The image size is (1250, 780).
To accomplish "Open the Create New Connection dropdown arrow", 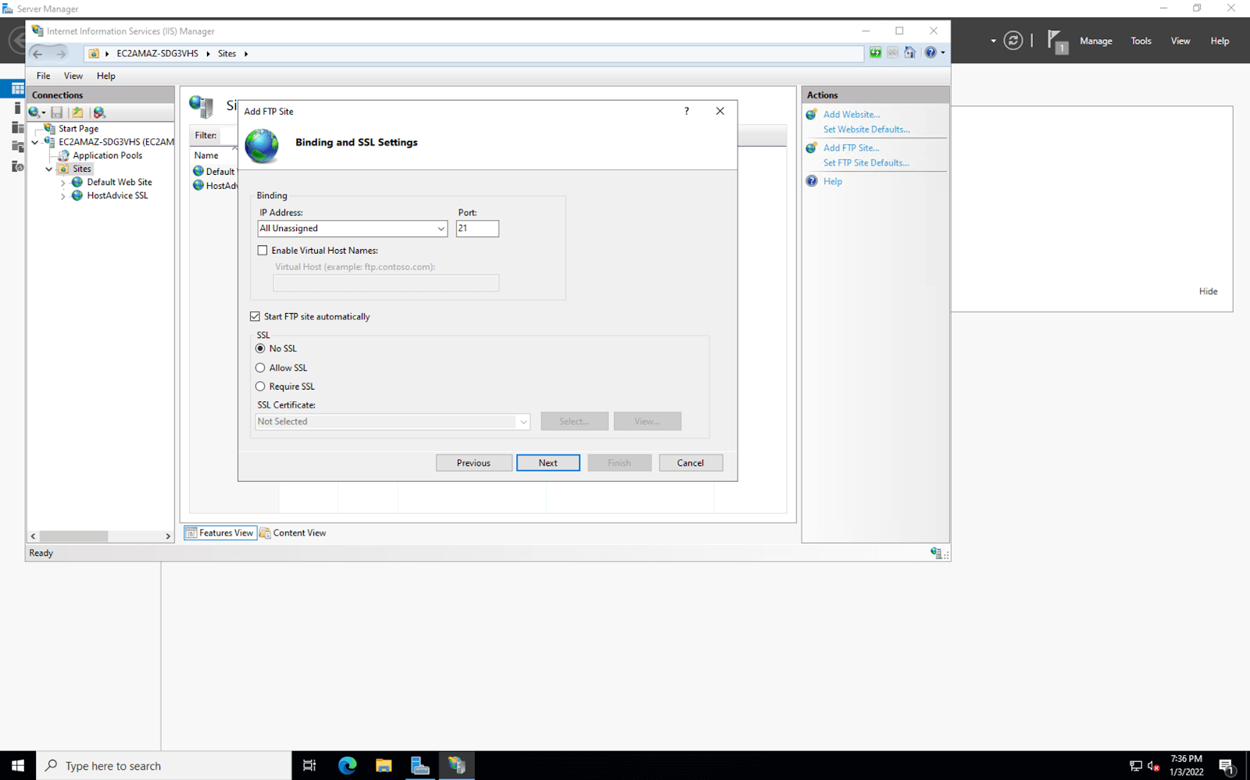I will coord(44,113).
